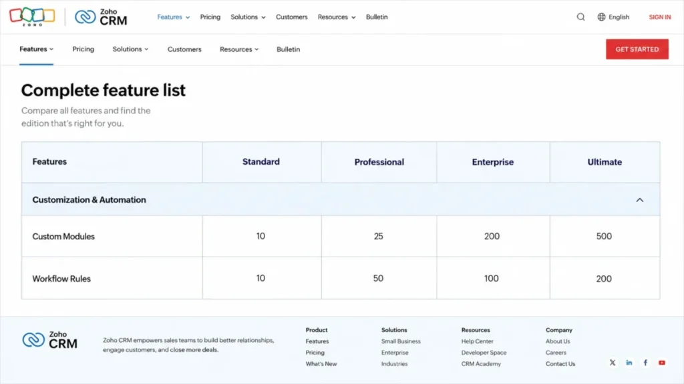Open the footer Careers link

tap(556, 353)
